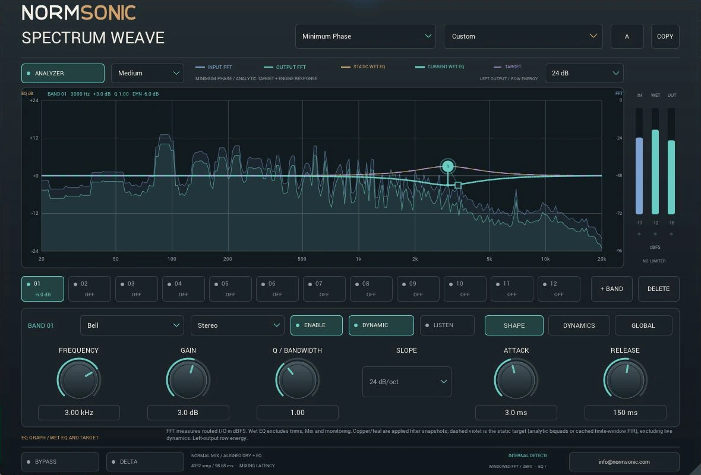Select band 05 slot
Viewport: 701px width, 475px height.
[x=230, y=289]
